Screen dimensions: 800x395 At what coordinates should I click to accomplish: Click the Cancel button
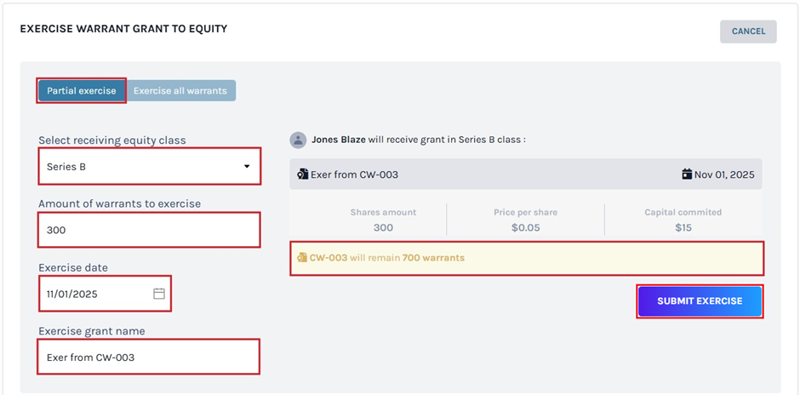[748, 31]
